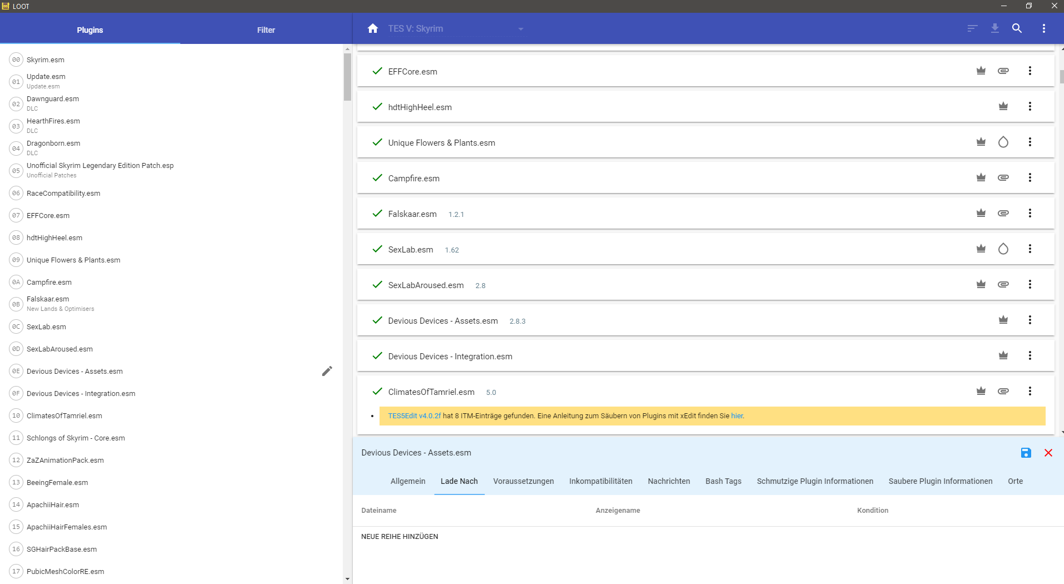Switch to the Nachrichten tab
This screenshot has height=584, width=1064.
pos(669,481)
